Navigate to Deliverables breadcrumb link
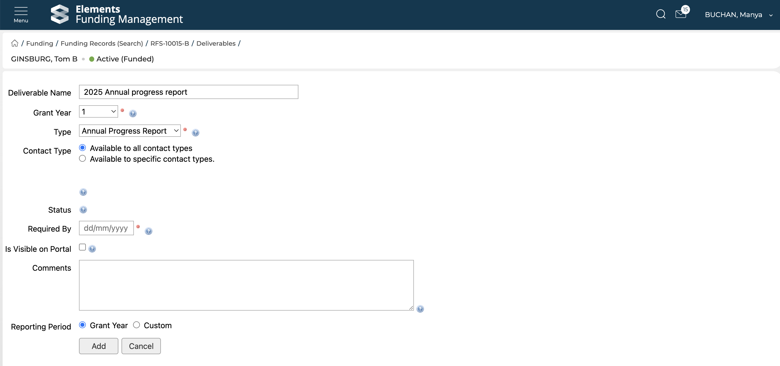 [216, 43]
